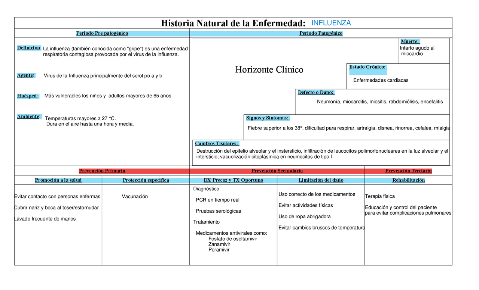
Task: Click the 'Horizonte Clínico' text
Action: point(269,70)
